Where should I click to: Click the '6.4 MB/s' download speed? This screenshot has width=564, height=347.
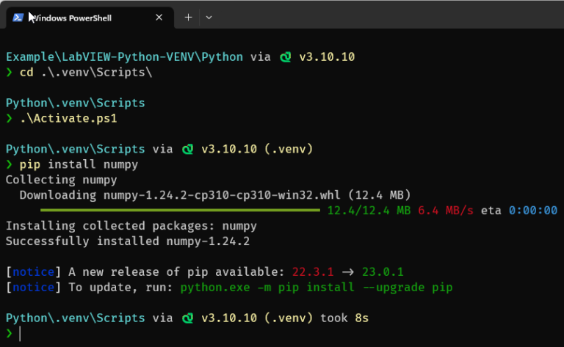click(x=446, y=211)
